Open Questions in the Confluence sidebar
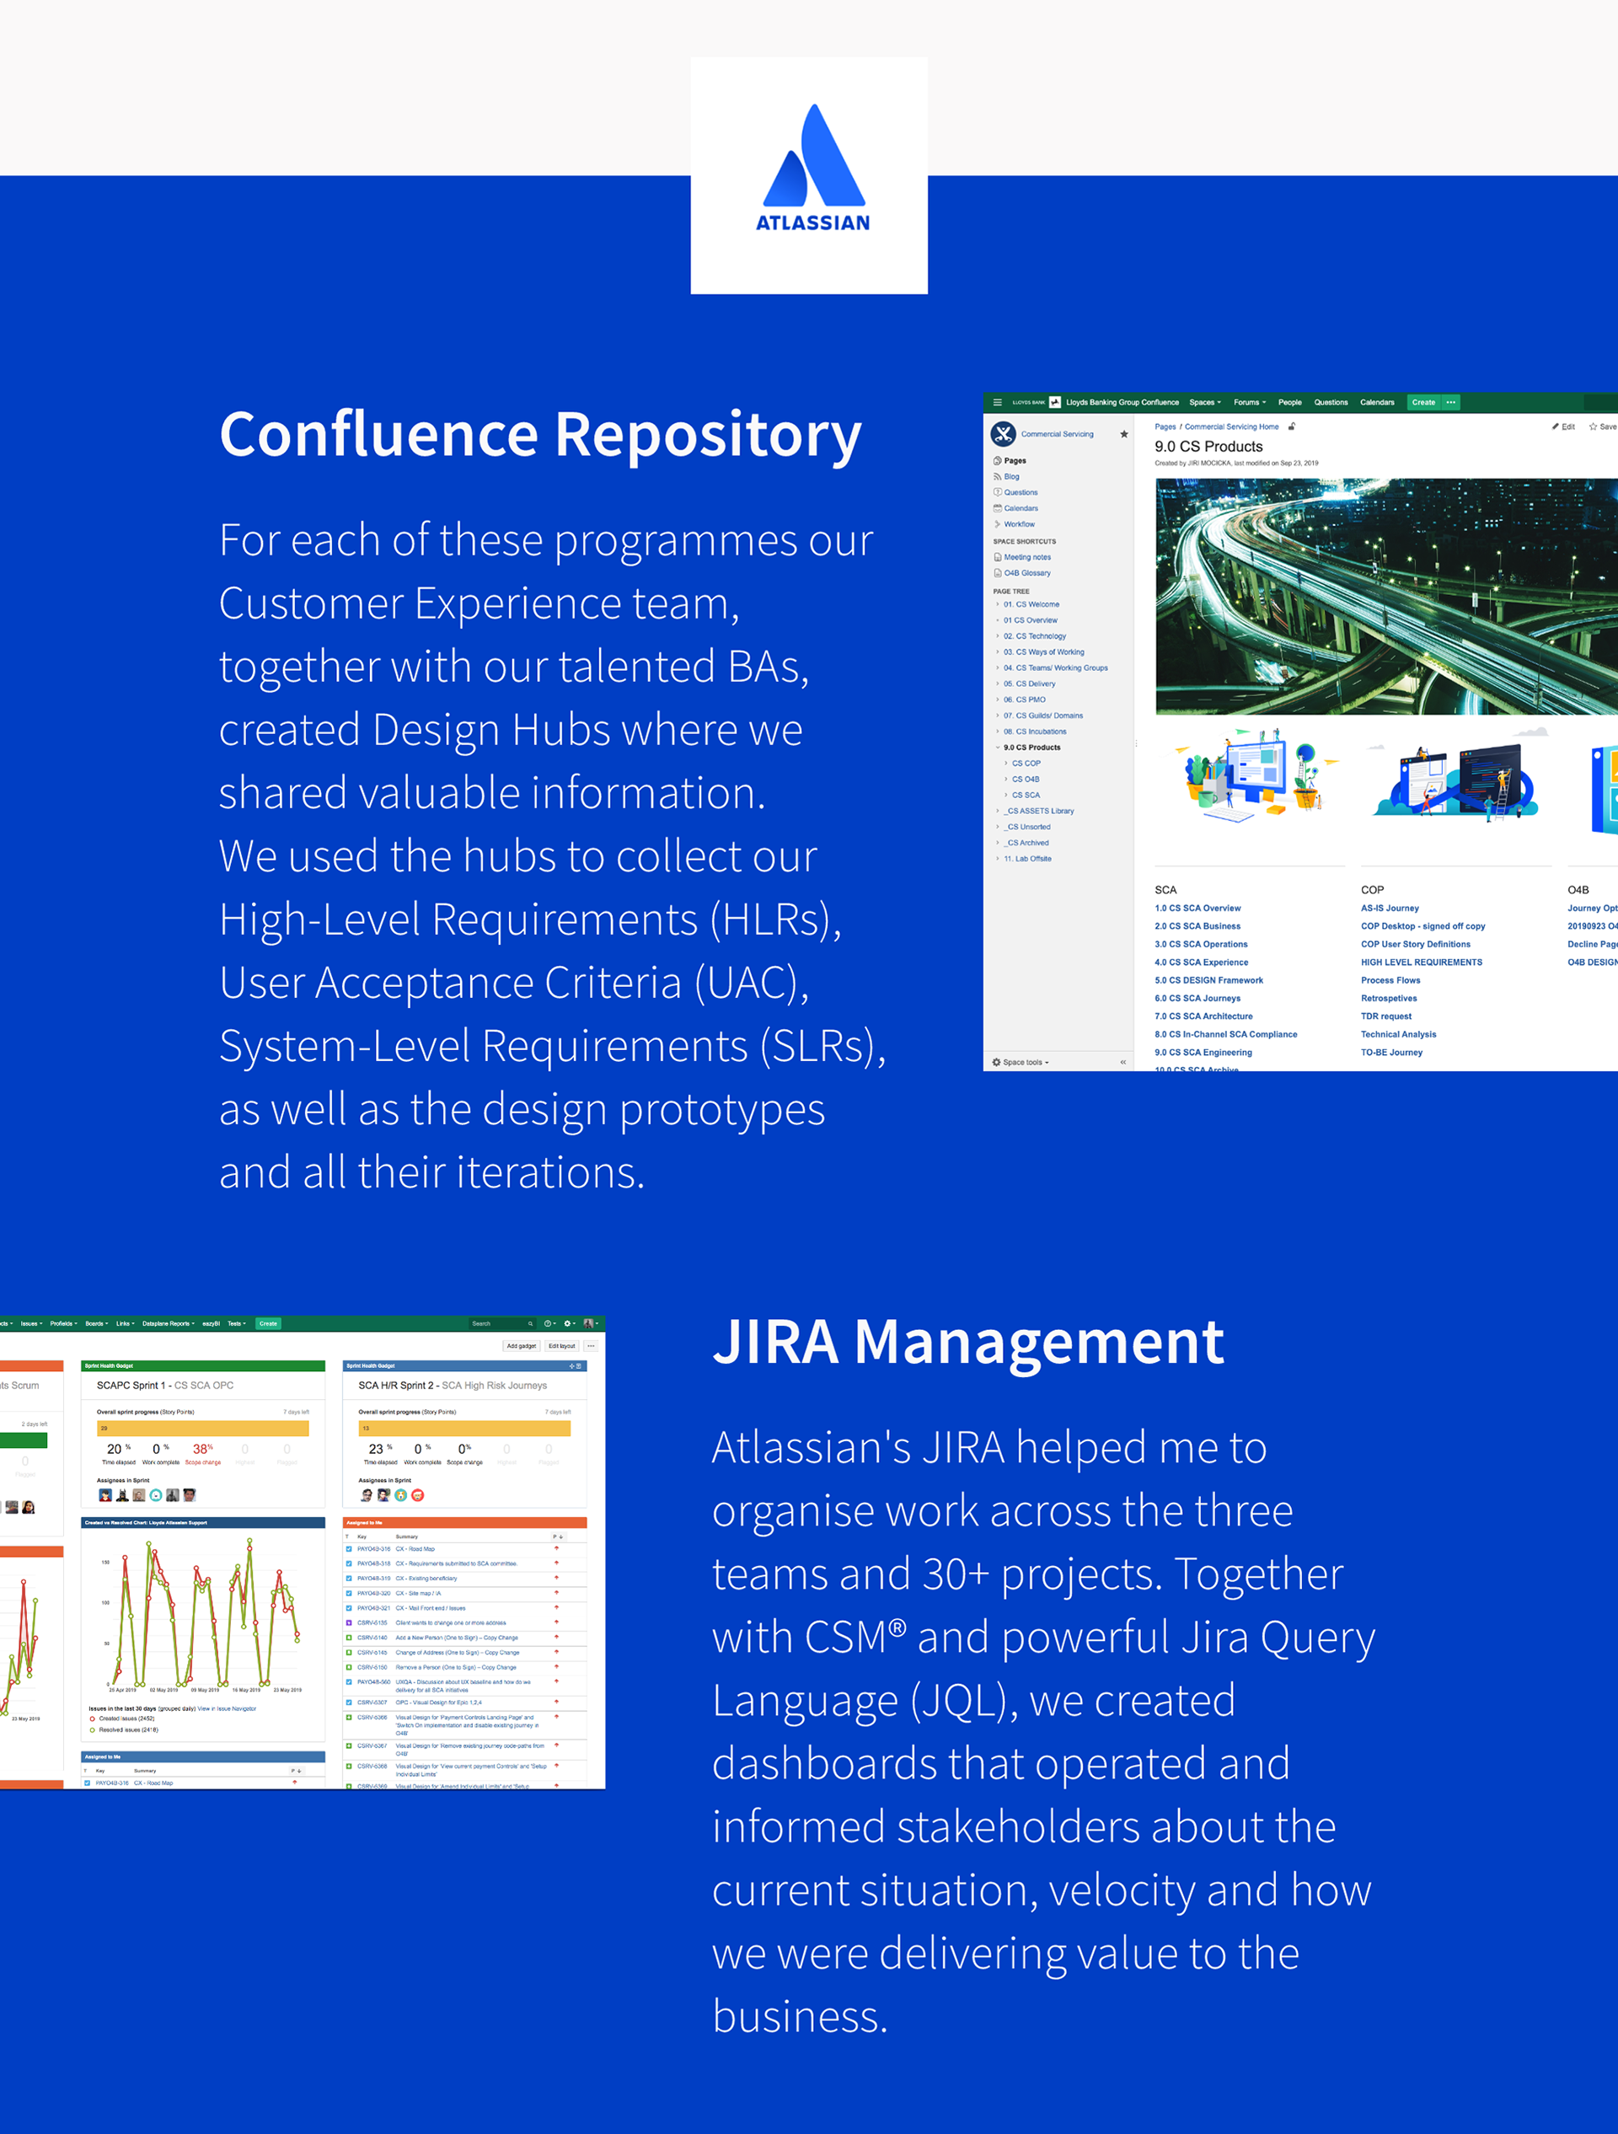 (1016, 492)
